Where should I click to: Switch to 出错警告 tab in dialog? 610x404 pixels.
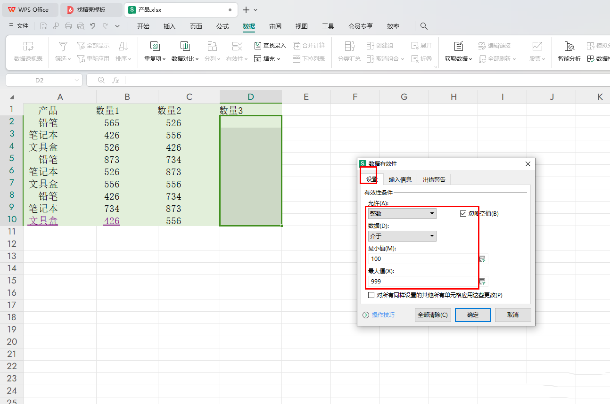434,179
